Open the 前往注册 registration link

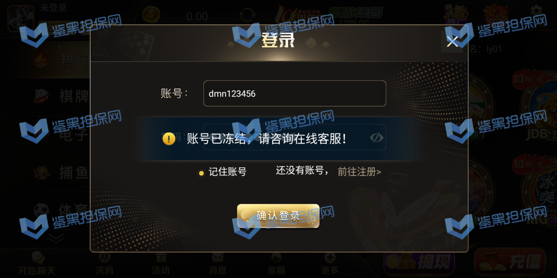point(359,172)
